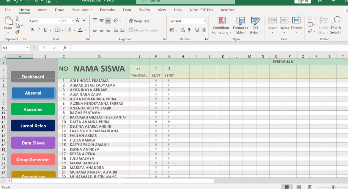This screenshot has height=189, width=348.
Task: Open the Conditional Formatting menu
Action: pos(221,25)
